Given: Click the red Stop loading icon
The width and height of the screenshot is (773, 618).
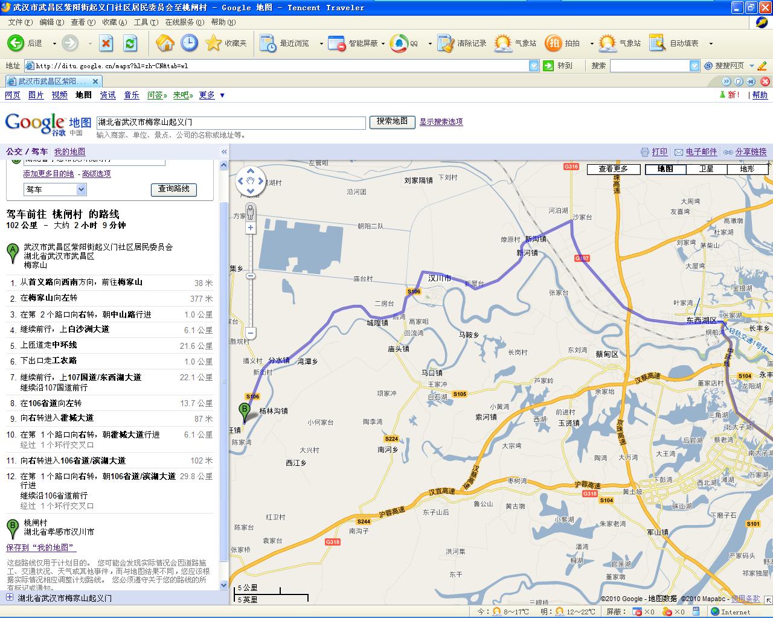Looking at the screenshot, I should 106,43.
